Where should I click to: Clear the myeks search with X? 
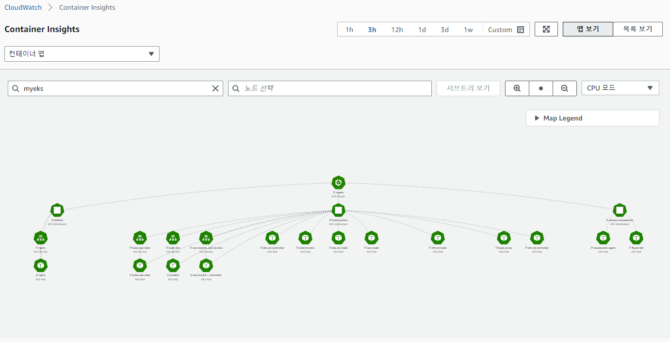click(x=215, y=88)
